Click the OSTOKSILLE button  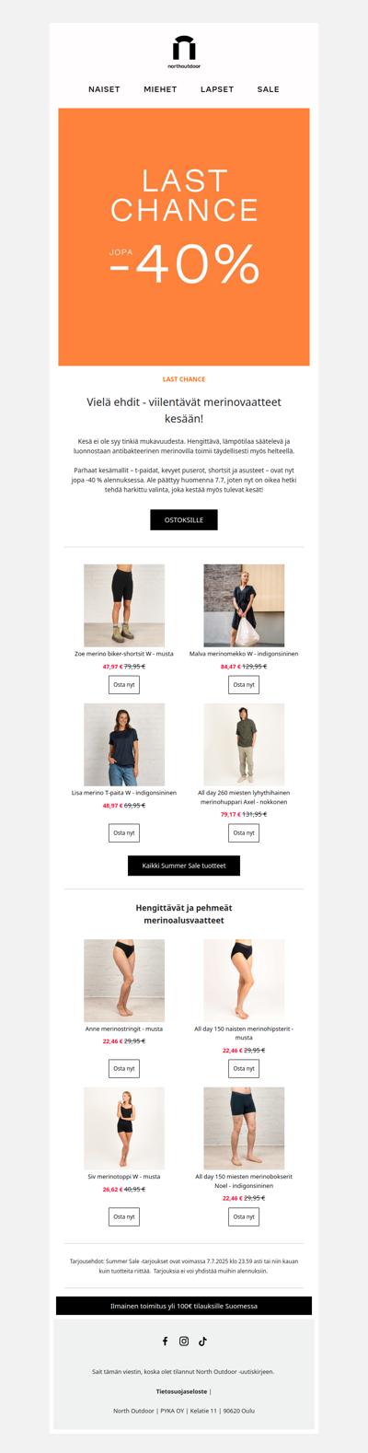point(184,519)
